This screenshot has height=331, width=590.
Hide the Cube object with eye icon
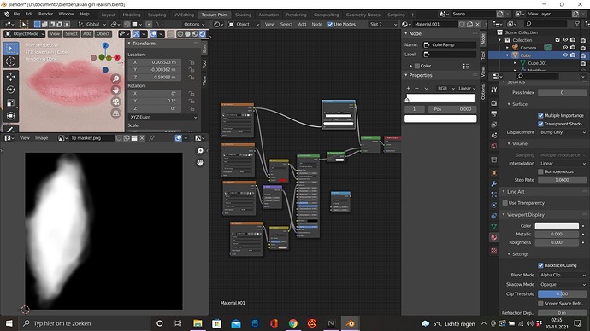(565, 55)
